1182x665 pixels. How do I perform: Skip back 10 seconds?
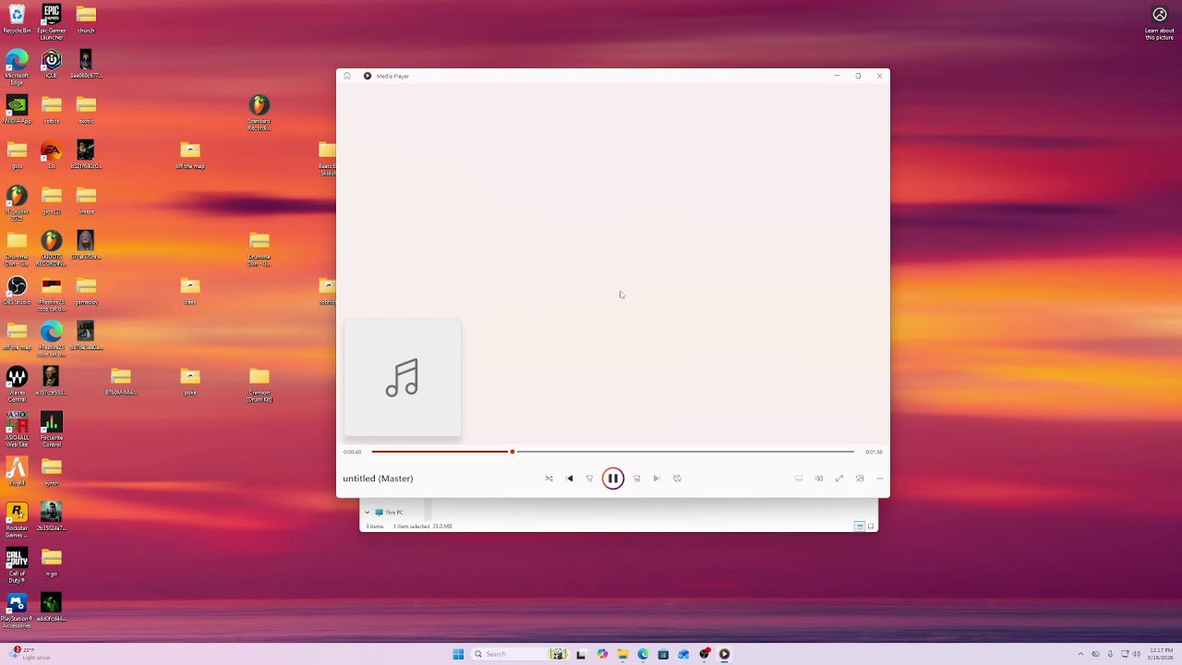(589, 478)
